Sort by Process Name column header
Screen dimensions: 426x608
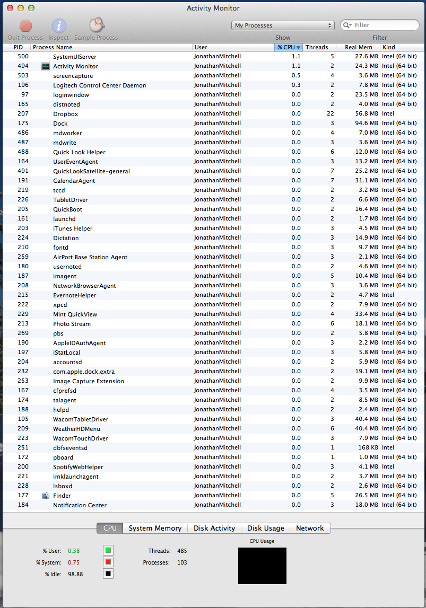click(x=111, y=47)
